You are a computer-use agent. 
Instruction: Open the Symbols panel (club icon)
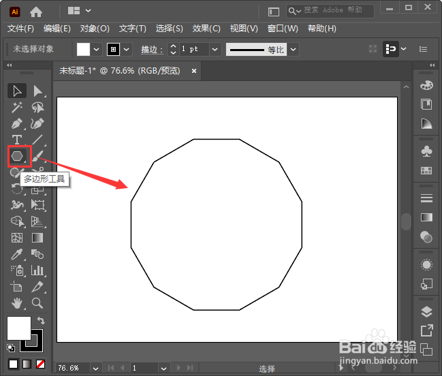pos(426,151)
